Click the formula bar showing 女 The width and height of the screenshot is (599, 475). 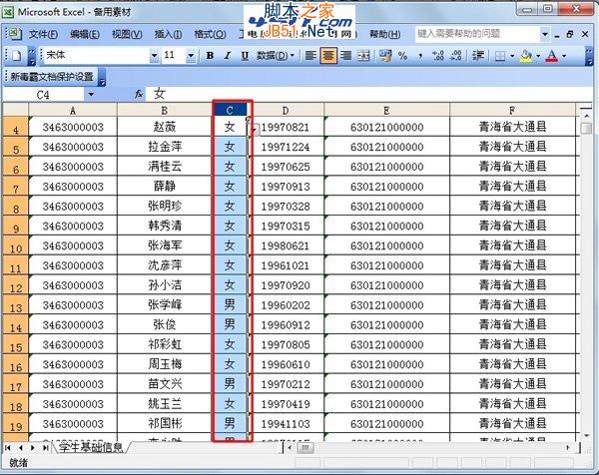click(x=366, y=94)
